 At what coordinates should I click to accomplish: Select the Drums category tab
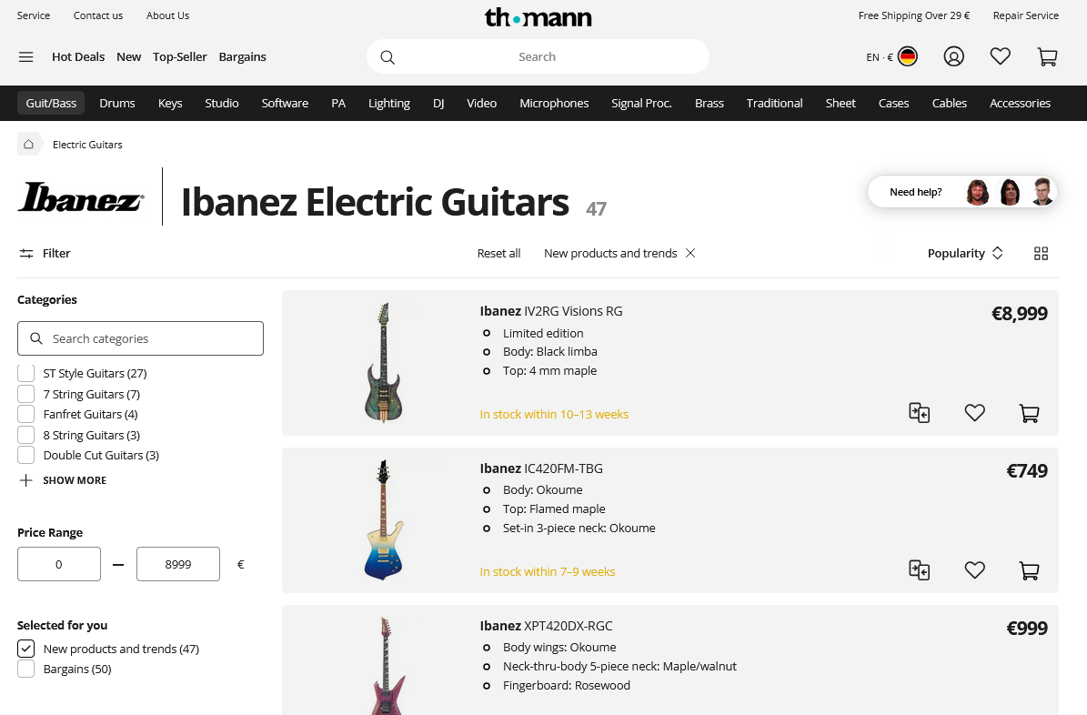[117, 103]
